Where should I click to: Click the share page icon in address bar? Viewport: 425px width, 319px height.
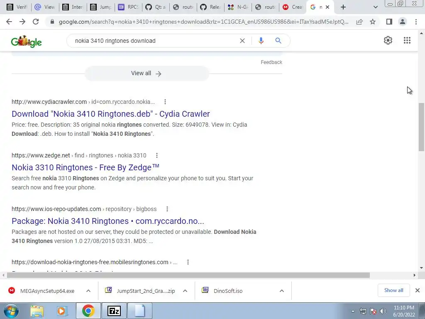coord(359,22)
